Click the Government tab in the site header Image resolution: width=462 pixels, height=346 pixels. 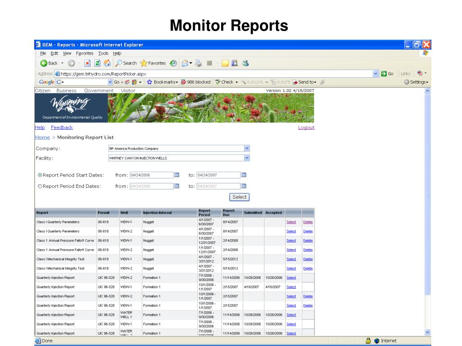[99, 91]
